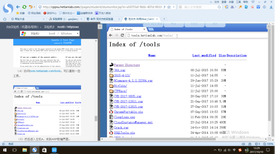Go back using the Sogou browser back arrow
Screen dimensions: 275x154
(18, 7)
